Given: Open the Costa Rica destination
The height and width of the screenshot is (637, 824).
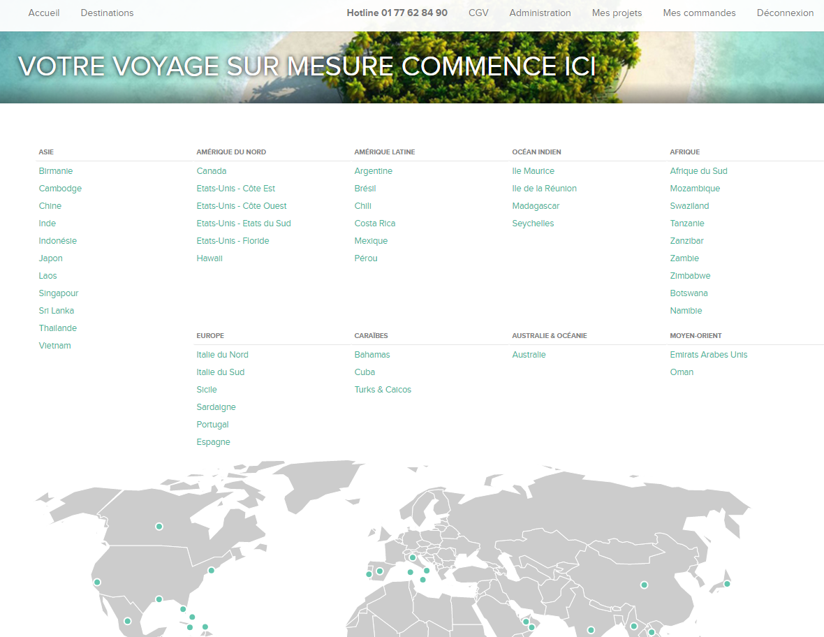Looking at the screenshot, I should coord(375,223).
